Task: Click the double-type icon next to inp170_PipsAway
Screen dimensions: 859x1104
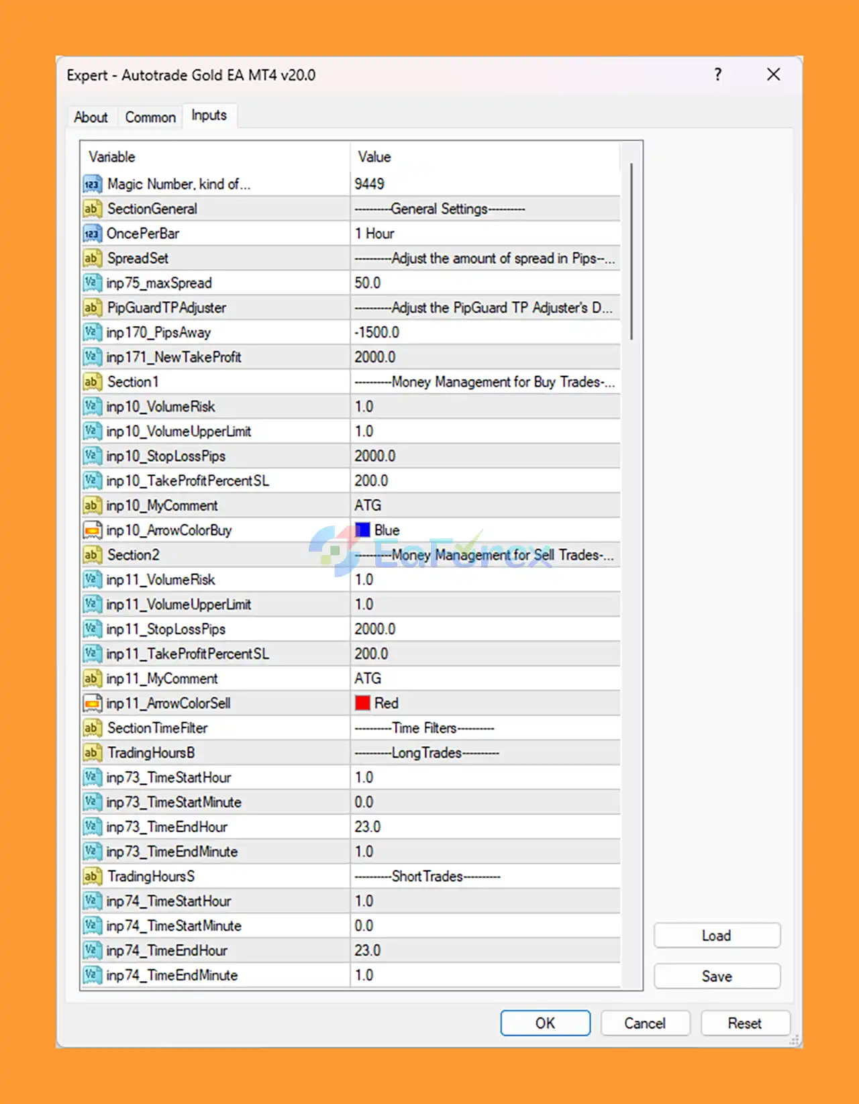Action: [92, 332]
